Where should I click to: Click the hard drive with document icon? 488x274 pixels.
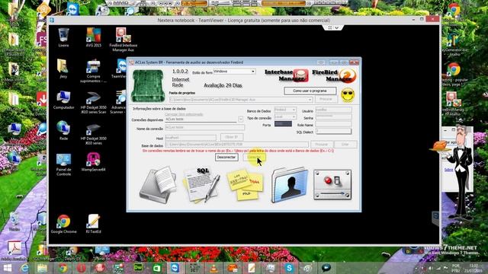click(158, 185)
